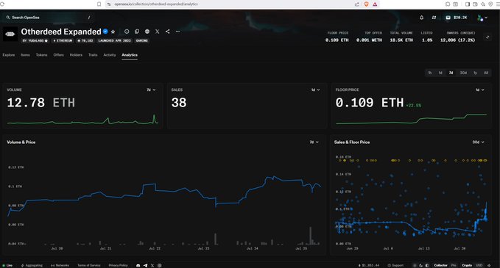Select the 7d time range

[x=451, y=73]
